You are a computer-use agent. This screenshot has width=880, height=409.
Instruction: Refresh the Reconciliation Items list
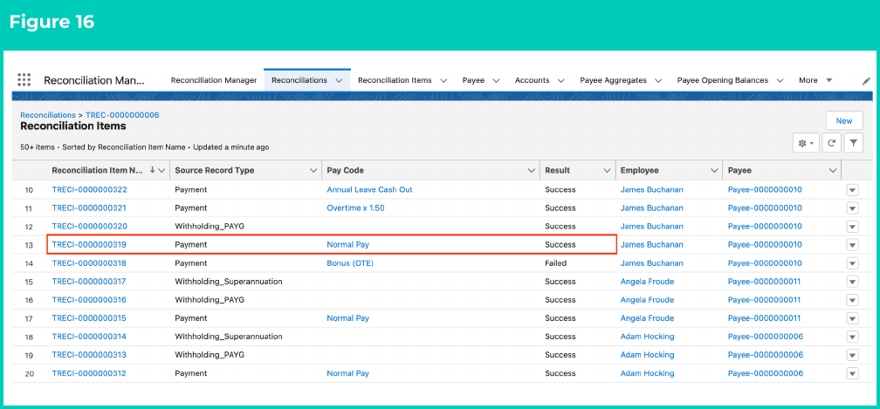click(x=832, y=143)
